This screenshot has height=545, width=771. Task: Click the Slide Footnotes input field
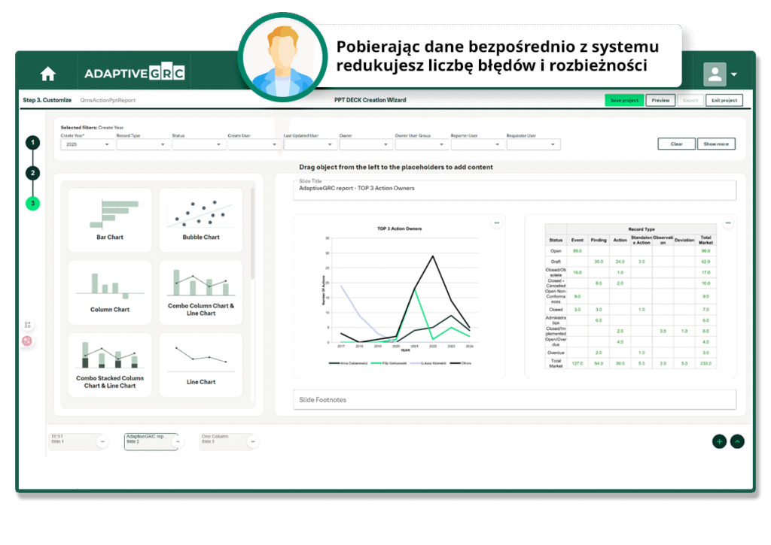pyautogui.click(x=514, y=399)
